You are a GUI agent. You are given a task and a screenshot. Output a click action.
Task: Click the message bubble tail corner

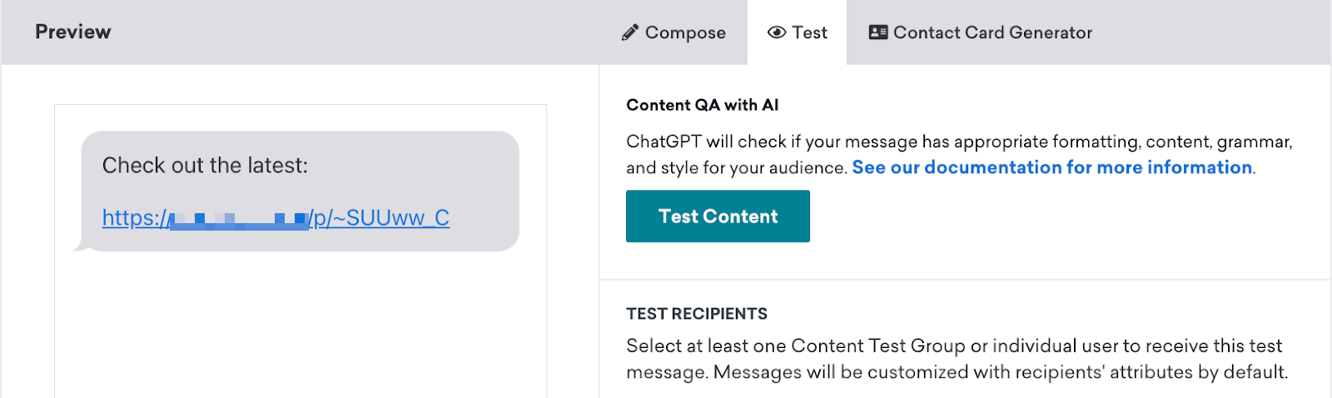pos(80,246)
